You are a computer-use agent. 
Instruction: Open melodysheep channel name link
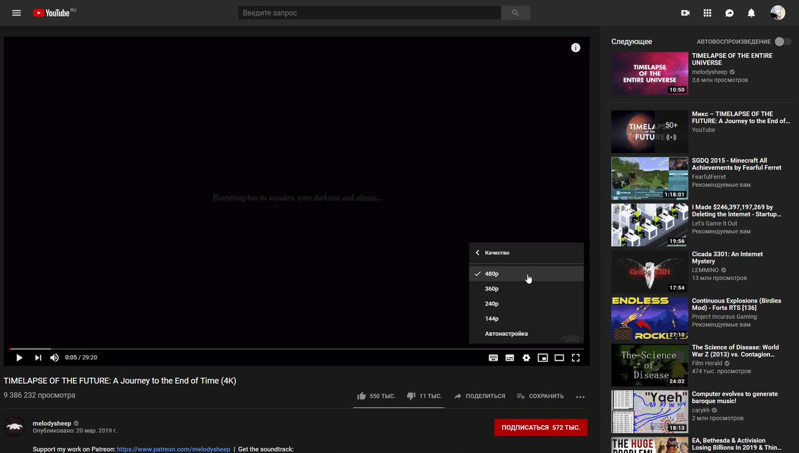(52, 423)
